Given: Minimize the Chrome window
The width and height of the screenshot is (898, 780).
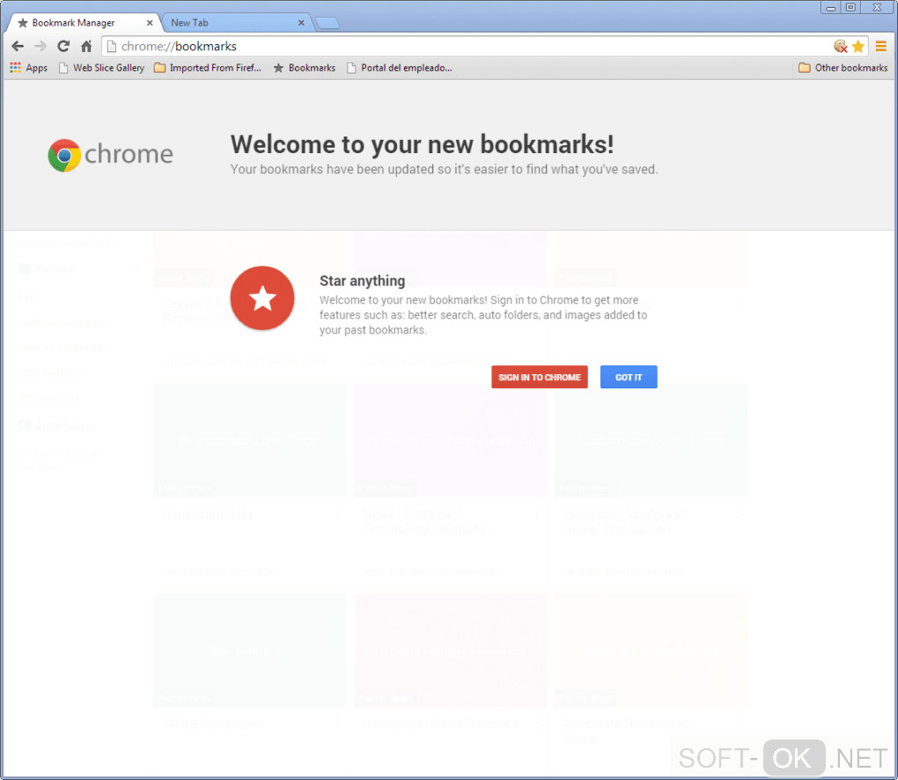Looking at the screenshot, I should coord(830,7).
